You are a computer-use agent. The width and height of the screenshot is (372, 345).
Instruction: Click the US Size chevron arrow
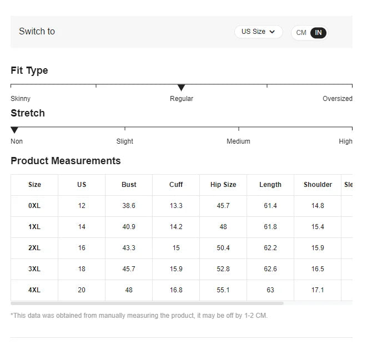(272, 32)
